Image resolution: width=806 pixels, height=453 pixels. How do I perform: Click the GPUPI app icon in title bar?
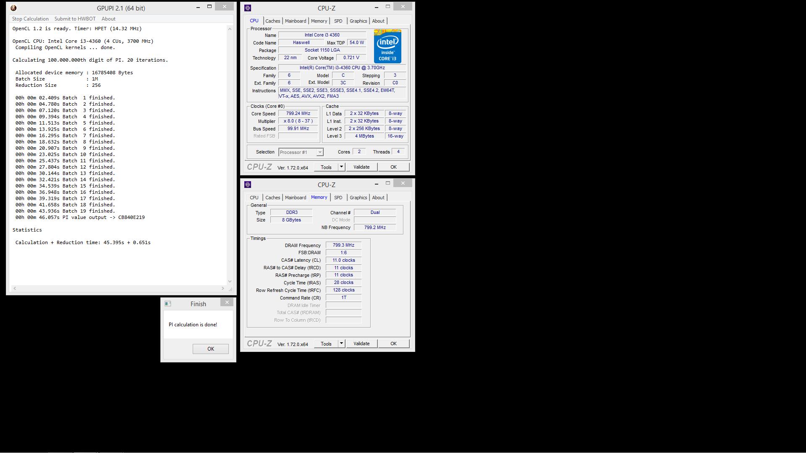pos(13,8)
